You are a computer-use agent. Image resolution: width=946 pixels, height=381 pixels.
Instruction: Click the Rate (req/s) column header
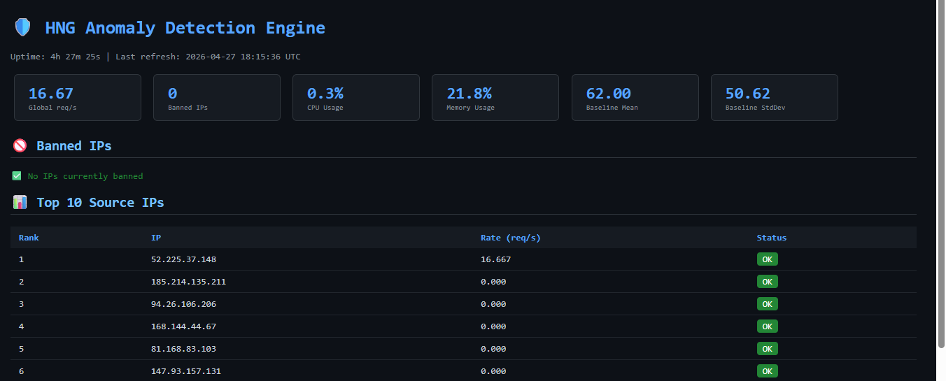point(511,238)
